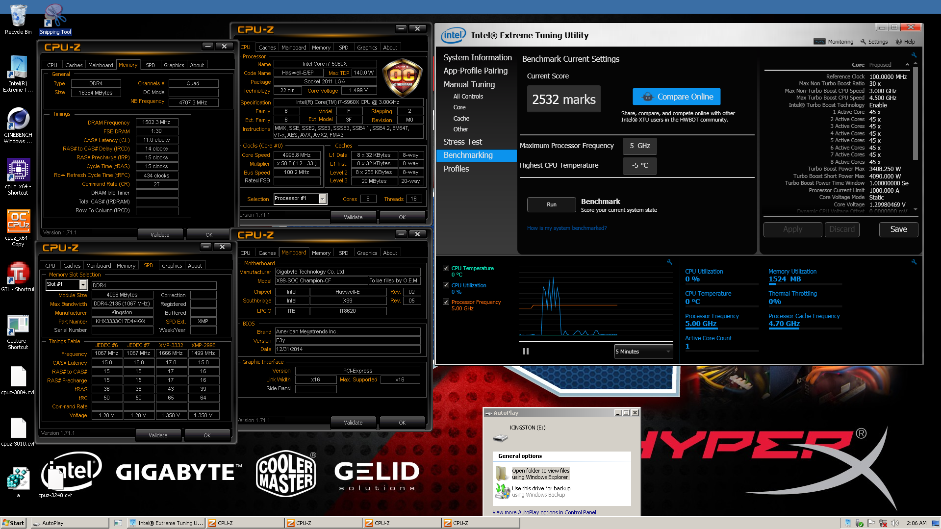The height and width of the screenshot is (529, 941).
Task: Click the Run benchmark button
Action: 551,204
